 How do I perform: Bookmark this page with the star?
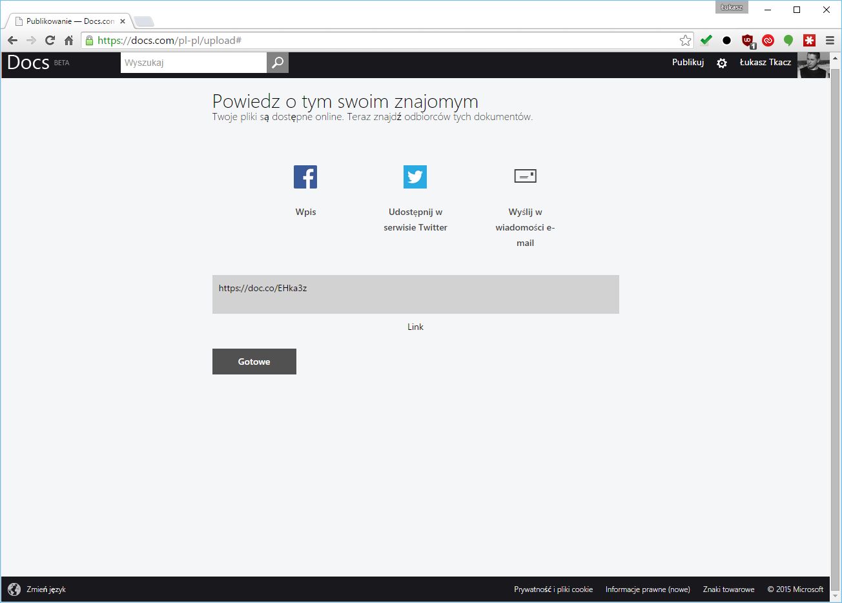685,41
